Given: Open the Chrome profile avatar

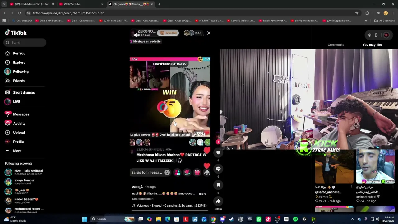Looking at the screenshot, I should click(386, 13).
